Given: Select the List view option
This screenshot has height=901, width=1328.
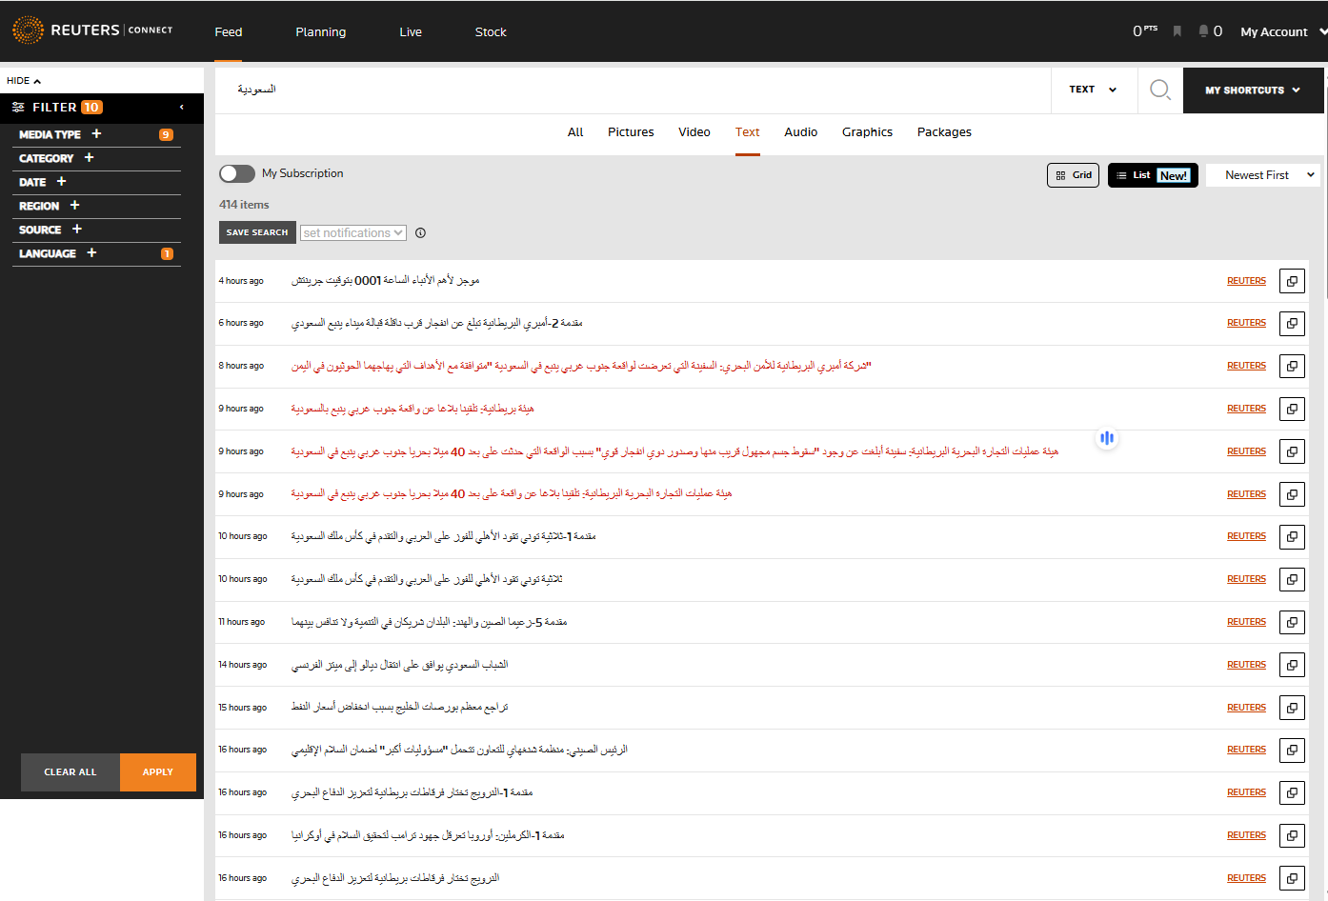Looking at the screenshot, I should click(x=1152, y=175).
